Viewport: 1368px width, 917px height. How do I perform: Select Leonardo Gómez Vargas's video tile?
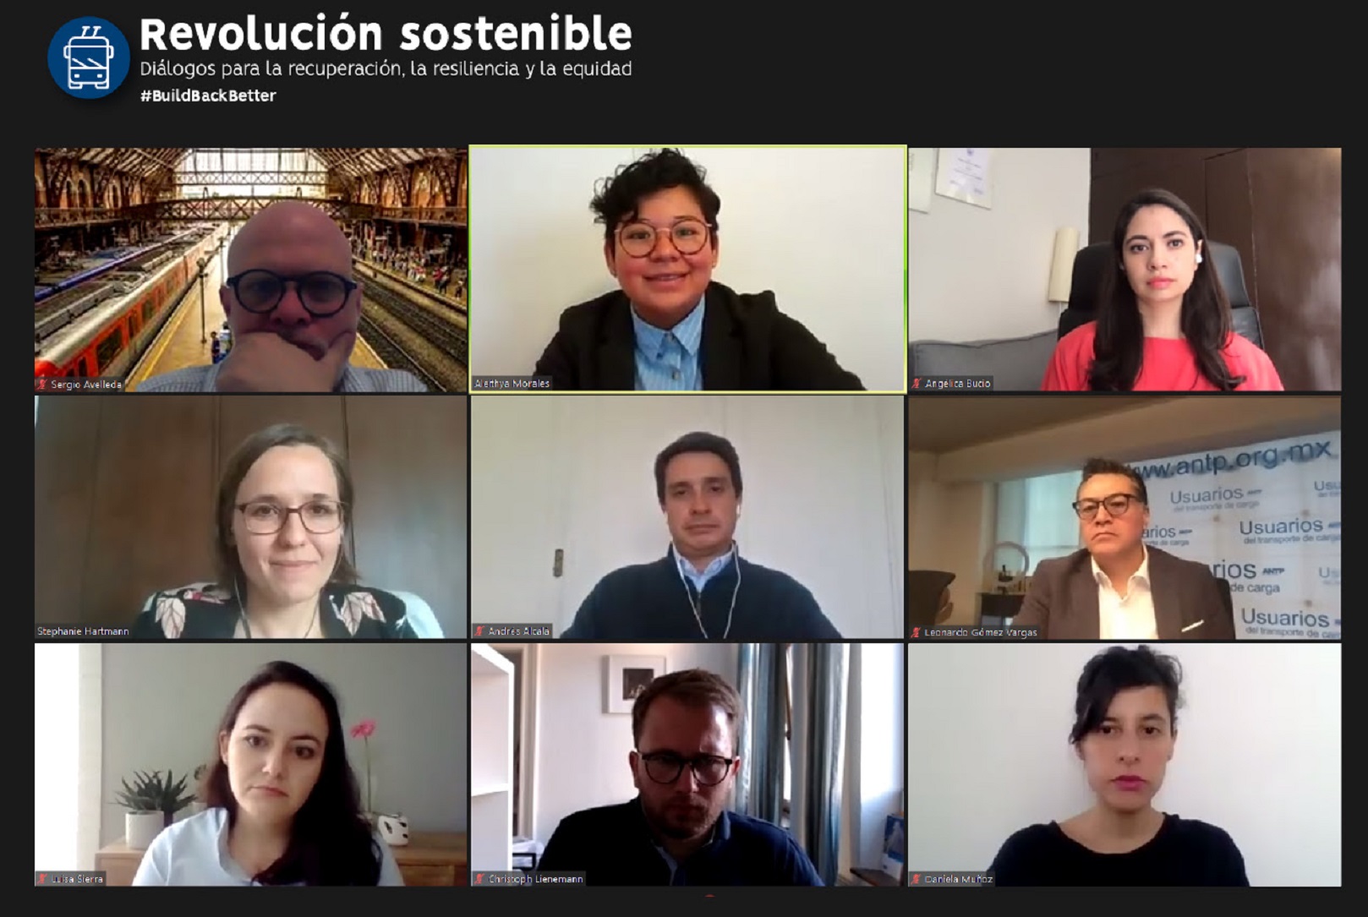click(1124, 517)
